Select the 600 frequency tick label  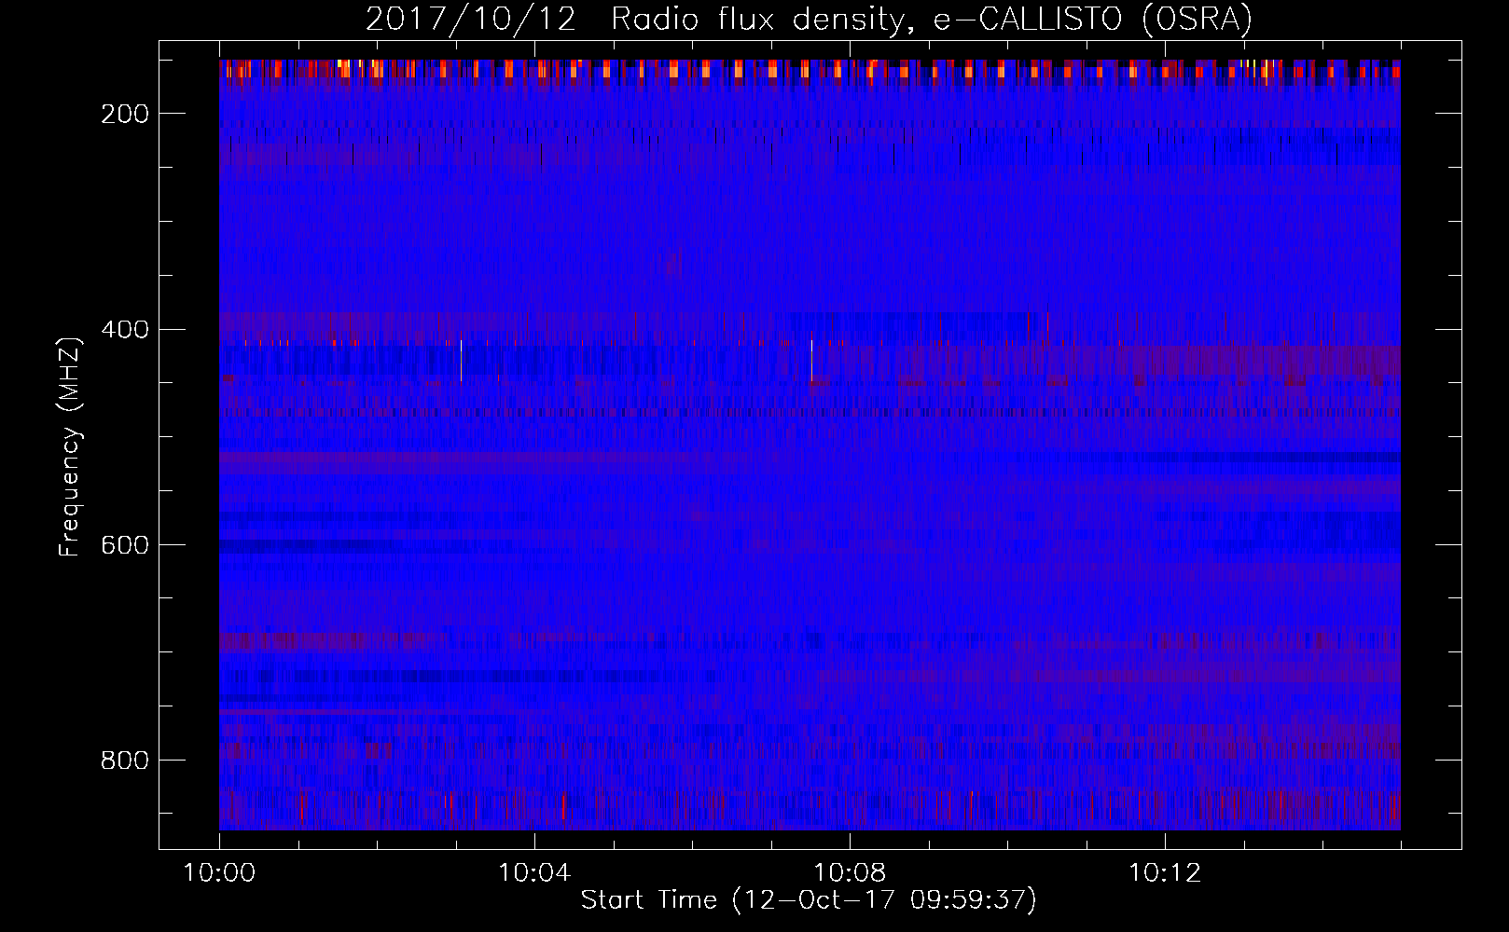pos(124,545)
